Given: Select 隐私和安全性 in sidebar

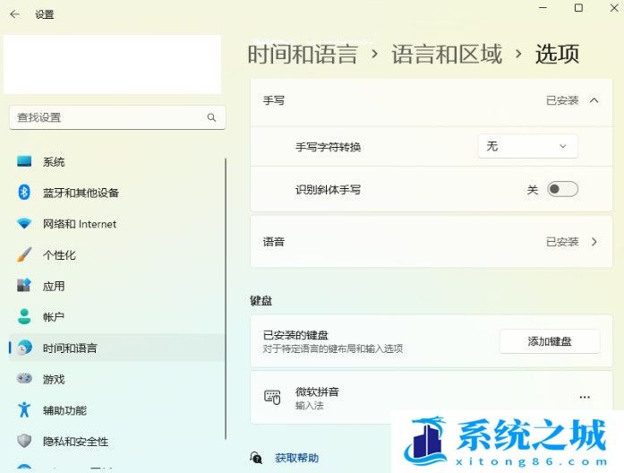Looking at the screenshot, I should pos(75,442).
